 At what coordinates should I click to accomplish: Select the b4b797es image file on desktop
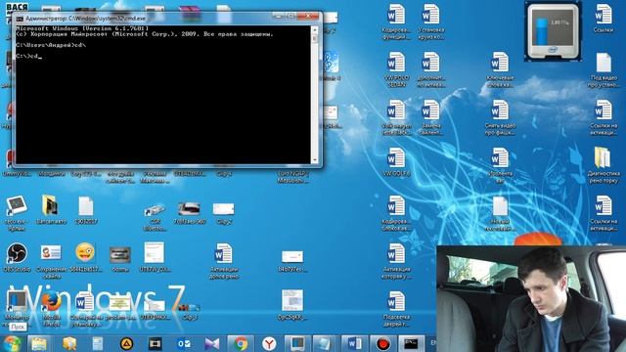(292, 261)
